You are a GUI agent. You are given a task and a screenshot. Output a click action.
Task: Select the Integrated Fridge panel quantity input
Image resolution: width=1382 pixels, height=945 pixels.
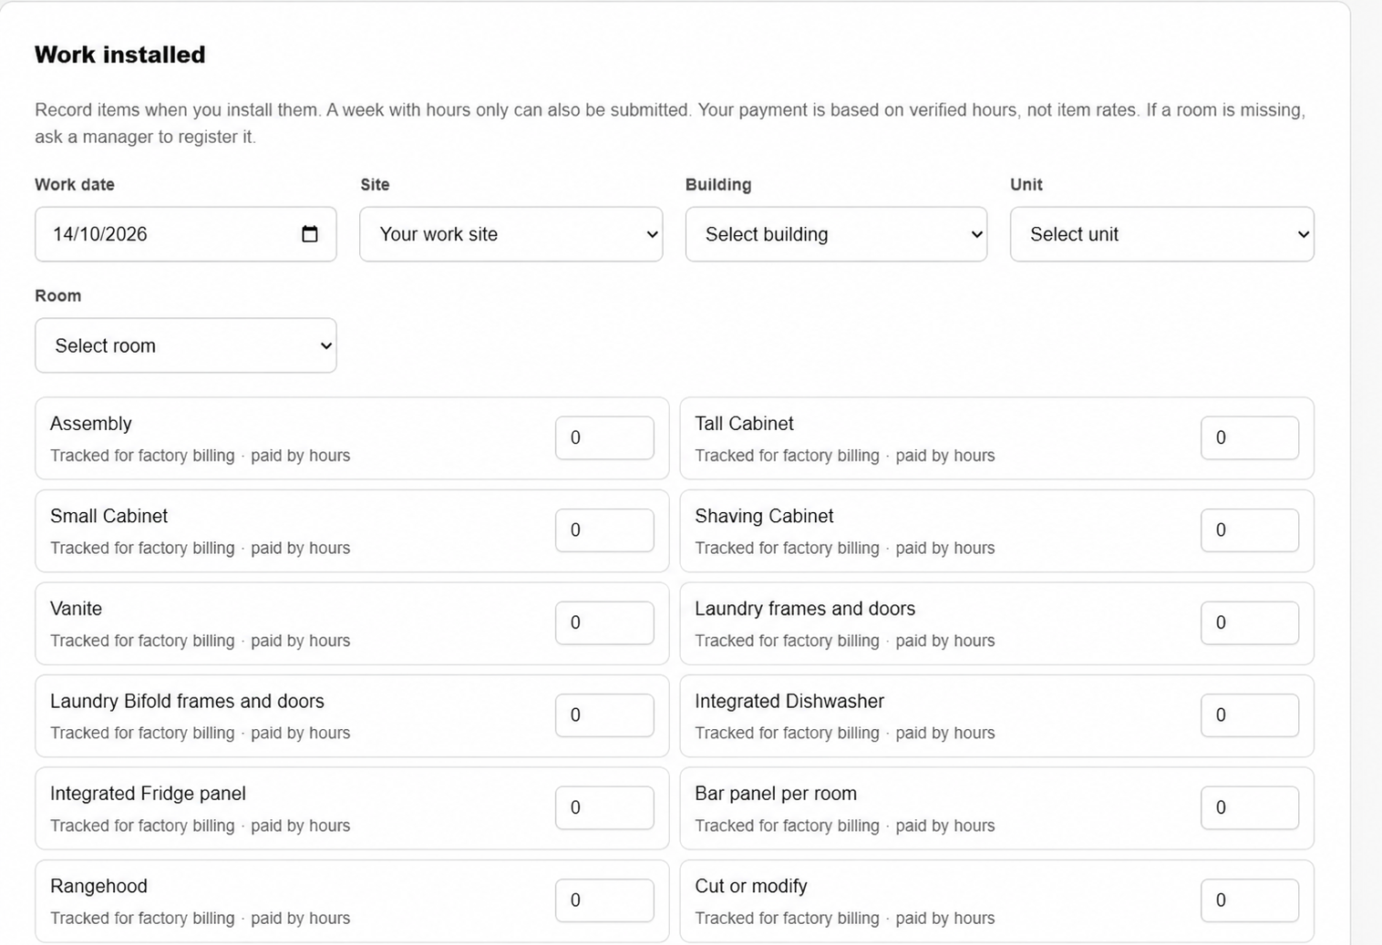(x=604, y=808)
